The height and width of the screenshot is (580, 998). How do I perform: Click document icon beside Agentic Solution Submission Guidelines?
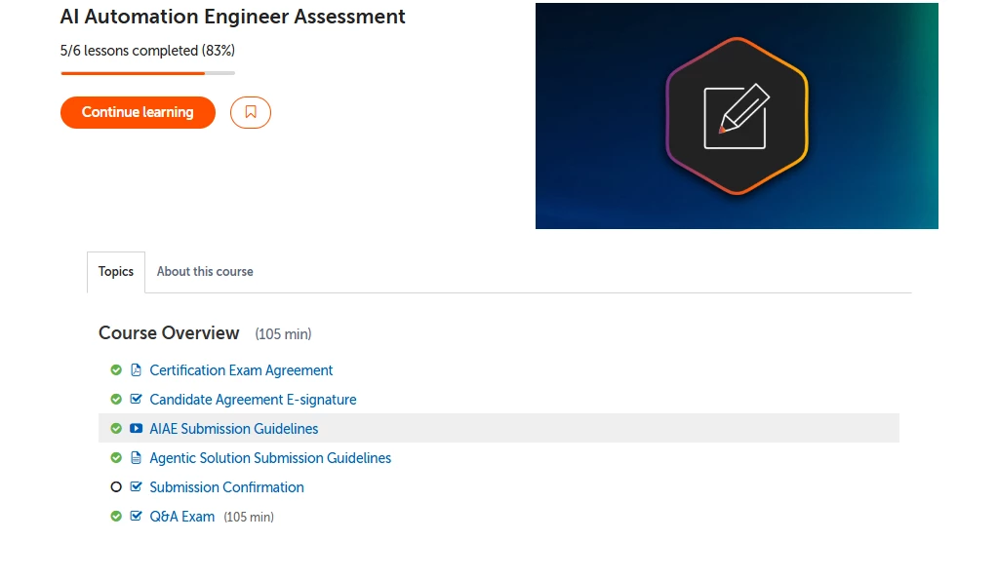pyautogui.click(x=136, y=458)
